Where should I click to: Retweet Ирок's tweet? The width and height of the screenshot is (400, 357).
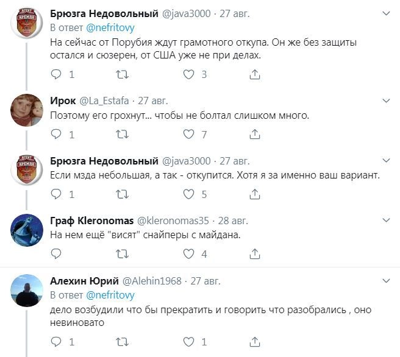tap(122, 134)
